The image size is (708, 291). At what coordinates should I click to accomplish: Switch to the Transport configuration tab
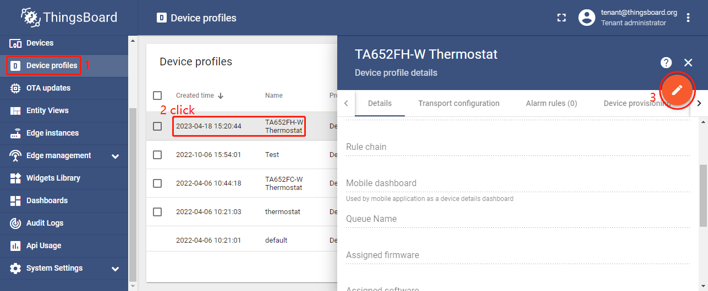(459, 103)
